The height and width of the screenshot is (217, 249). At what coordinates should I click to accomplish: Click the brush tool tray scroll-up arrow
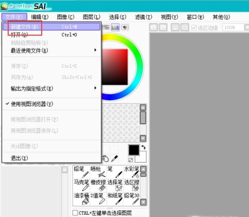(x=143, y=169)
